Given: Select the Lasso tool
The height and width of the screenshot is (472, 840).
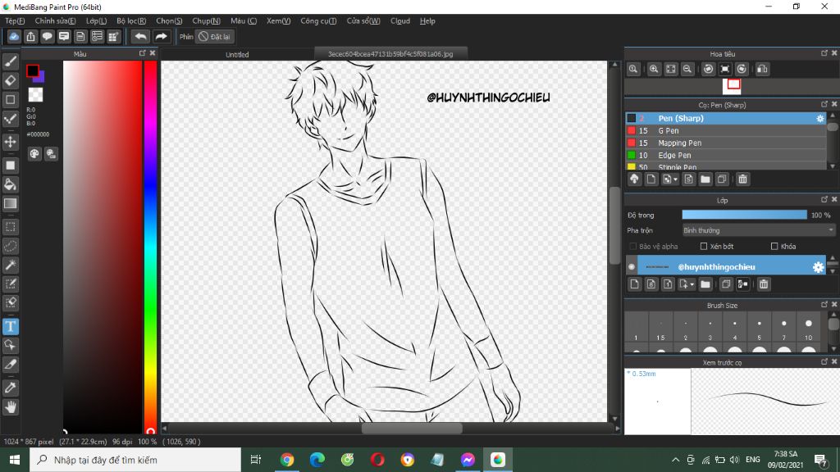Looking at the screenshot, I should pos(10,246).
